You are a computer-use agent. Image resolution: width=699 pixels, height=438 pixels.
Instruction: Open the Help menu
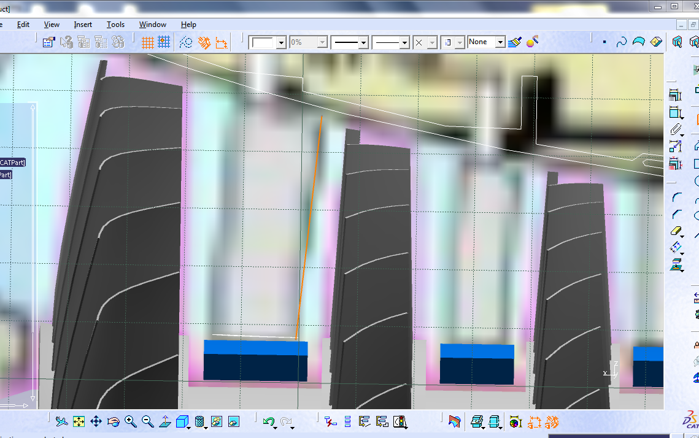(188, 25)
